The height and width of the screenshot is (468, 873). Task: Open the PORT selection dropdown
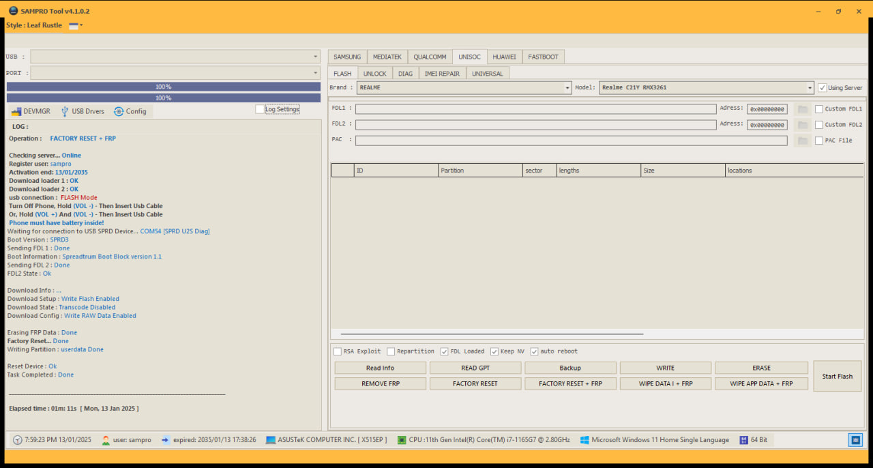tap(175, 73)
